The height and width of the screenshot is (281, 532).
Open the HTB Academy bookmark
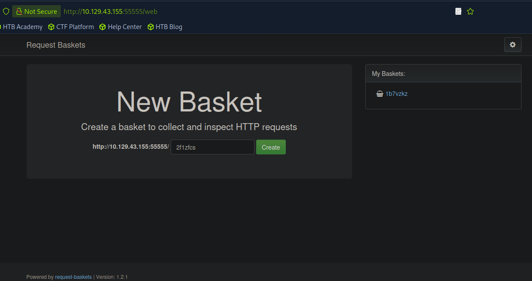(x=23, y=27)
